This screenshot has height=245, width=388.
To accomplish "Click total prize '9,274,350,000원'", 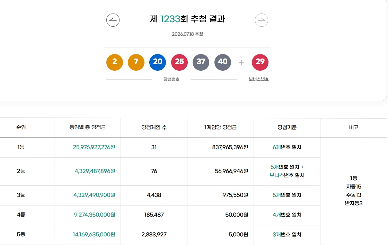I will click(95, 215).
